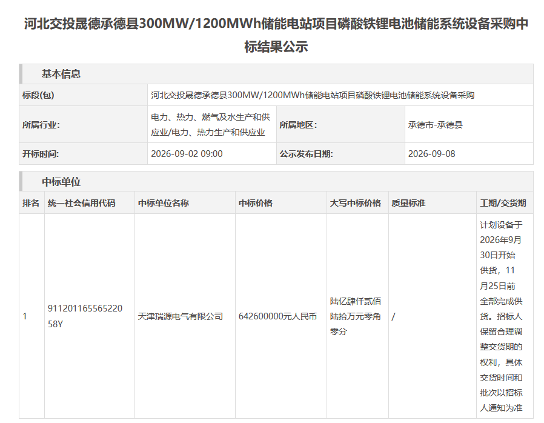The image size is (544, 423).
Task: Select region value 承德市-承德县
Action: point(435,125)
